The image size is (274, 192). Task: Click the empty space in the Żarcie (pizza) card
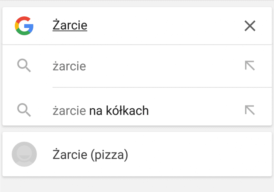199,154
